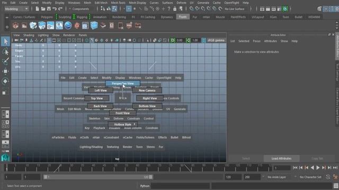Click the Python command line input
The width and height of the screenshot is (339, 190).
pyautogui.click(x=180, y=186)
